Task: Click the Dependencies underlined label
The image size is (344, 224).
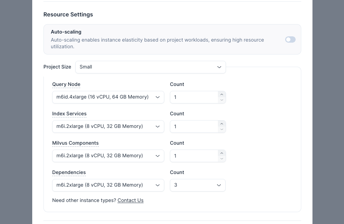Action: [x=69, y=172]
